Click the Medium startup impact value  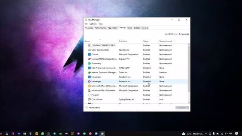tap(163, 72)
